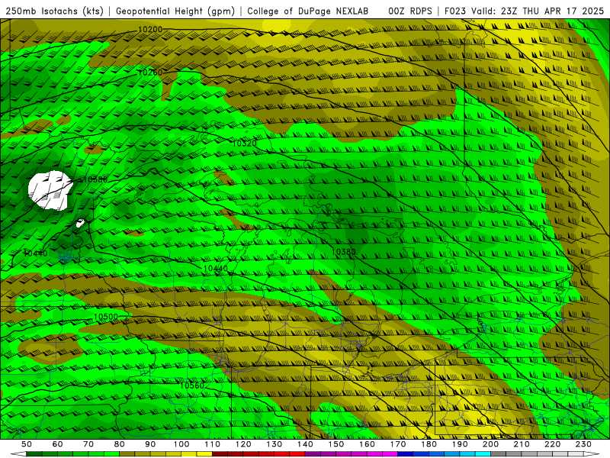
Task: Click the large white low-wind area on the map
Action: (x=50, y=190)
